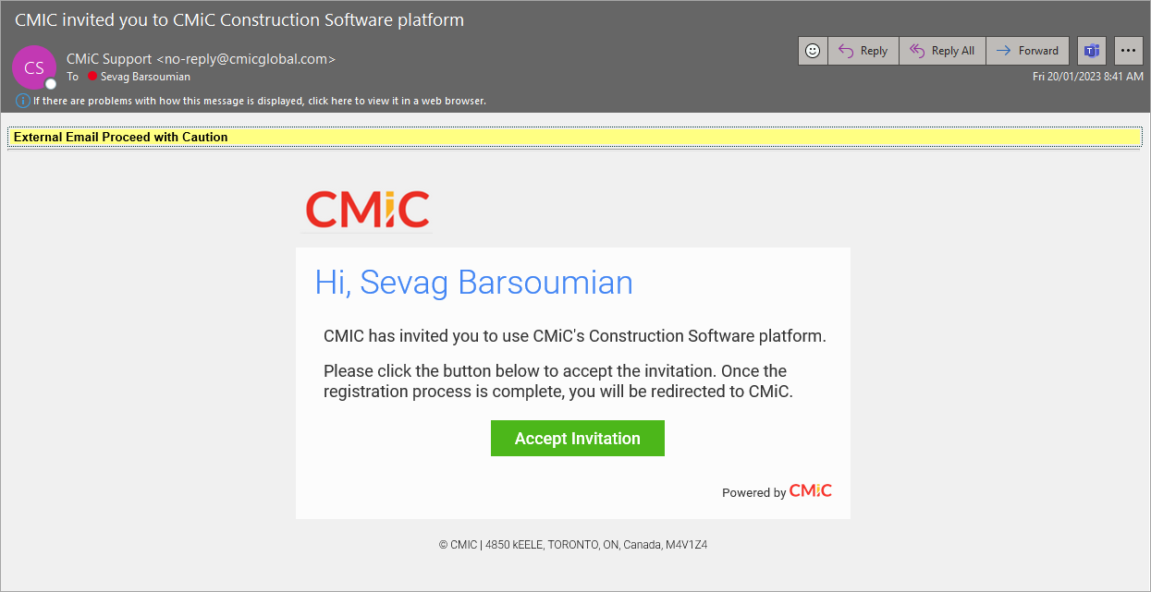The image size is (1151, 592).
Task: Share this email to Teams via Teams icon
Action: [1091, 50]
